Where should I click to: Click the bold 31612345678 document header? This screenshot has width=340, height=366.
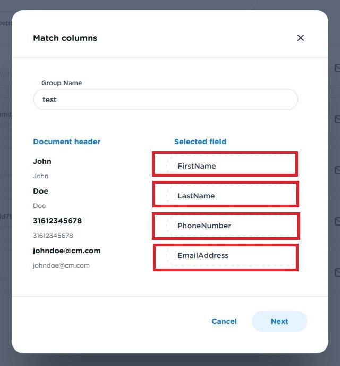(57, 221)
